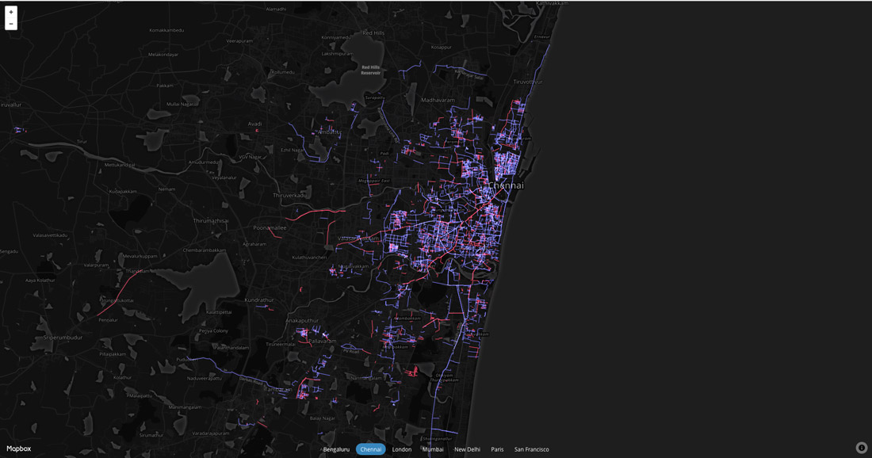872x458 pixels.
Task: Click the Thirumazhisai place label
Action: (x=211, y=221)
